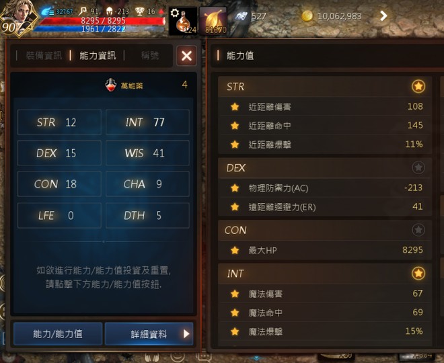Image resolution: width=444 pixels, height=363 pixels.
Task: Switch to the 裝備資訊 tab
Action: [x=44, y=55]
